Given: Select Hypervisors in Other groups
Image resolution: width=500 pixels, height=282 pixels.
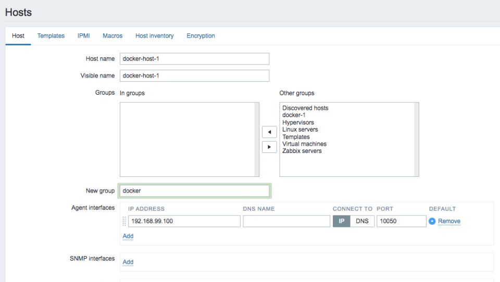Looking at the screenshot, I should [x=298, y=122].
